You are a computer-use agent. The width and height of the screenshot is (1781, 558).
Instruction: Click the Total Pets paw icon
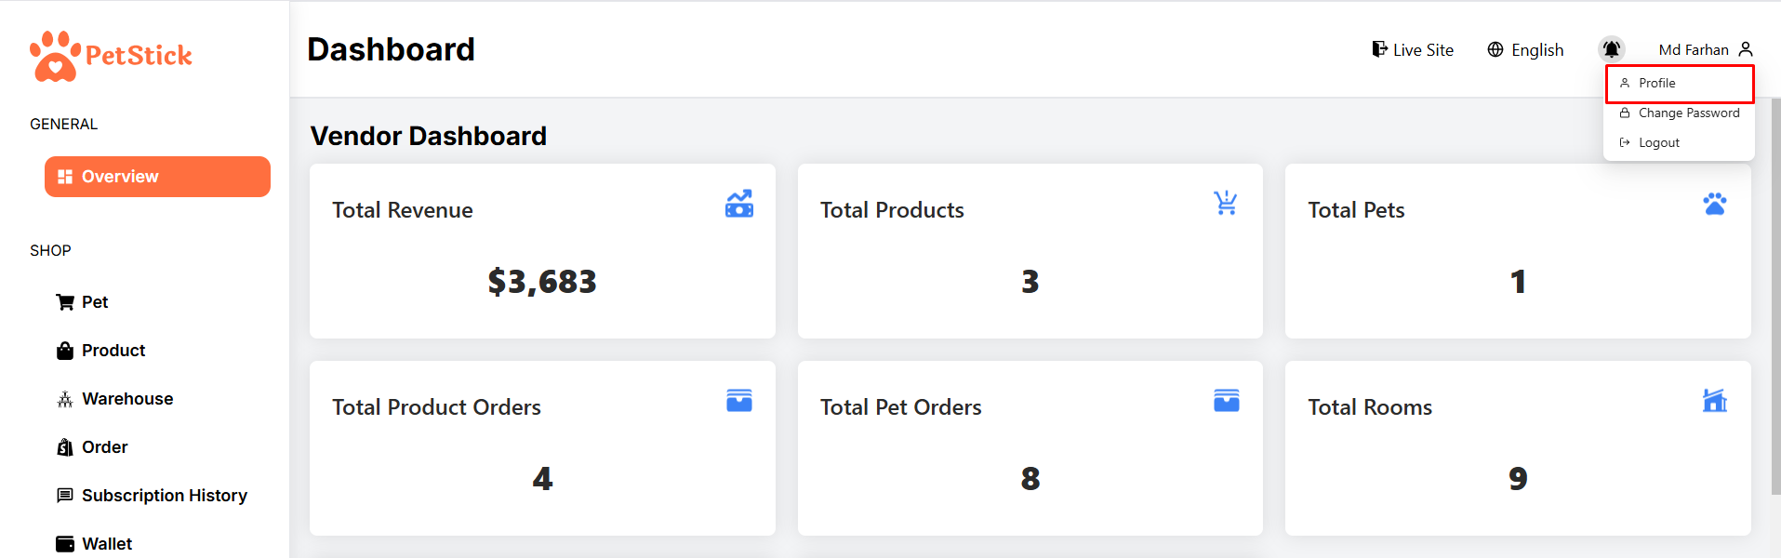(x=1714, y=204)
